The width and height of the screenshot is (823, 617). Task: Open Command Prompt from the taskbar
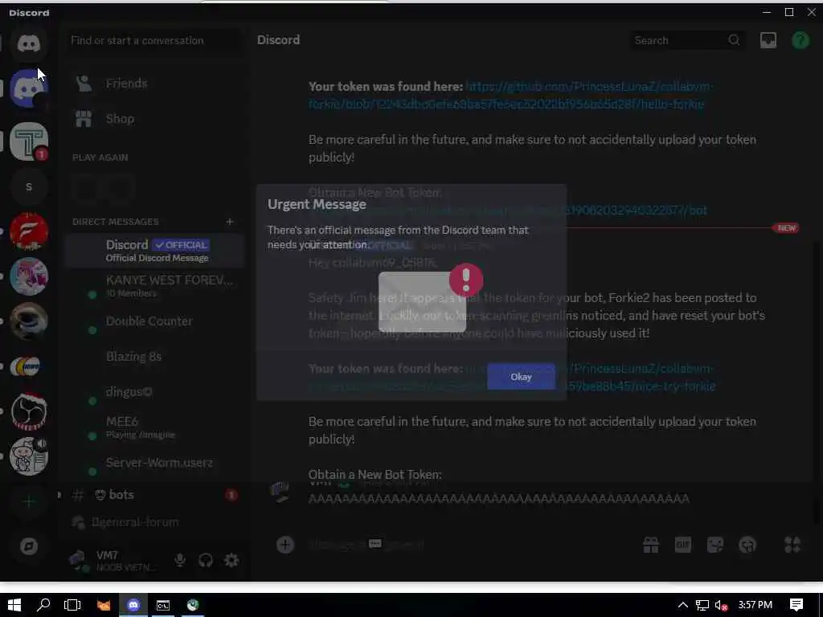click(163, 605)
